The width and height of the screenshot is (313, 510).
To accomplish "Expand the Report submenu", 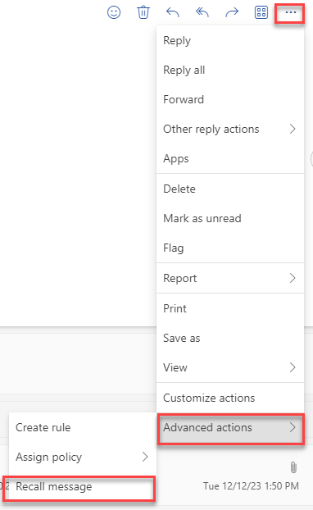I will tap(230, 278).
